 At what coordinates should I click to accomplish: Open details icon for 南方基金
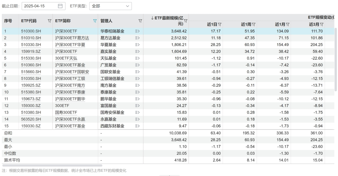137,85
